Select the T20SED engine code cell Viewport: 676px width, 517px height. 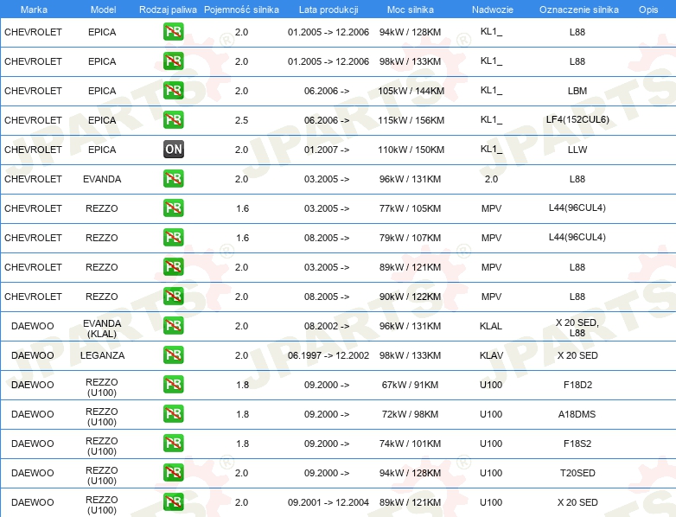click(577, 473)
